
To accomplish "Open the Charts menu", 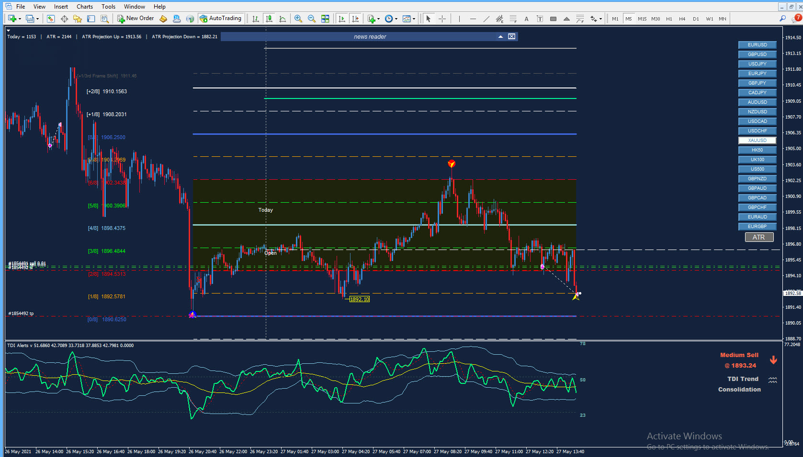I will pyautogui.click(x=85, y=7).
